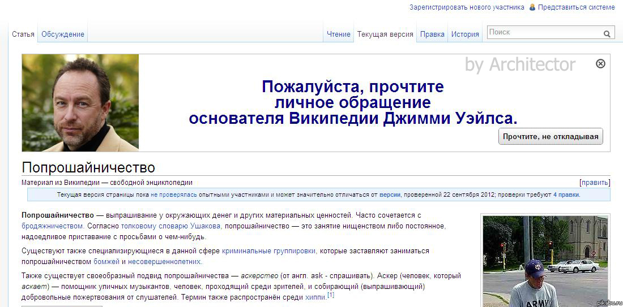
Task: Open the бомжей link
Action: 106,262
